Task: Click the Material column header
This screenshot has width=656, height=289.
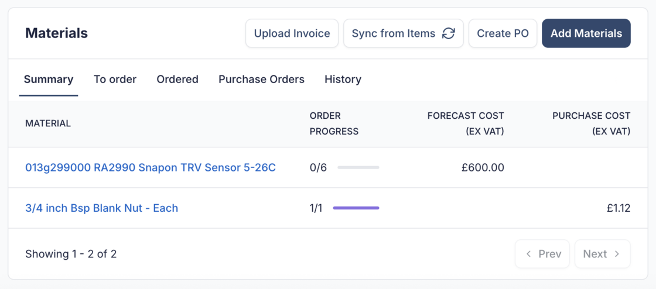Action: [x=48, y=123]
